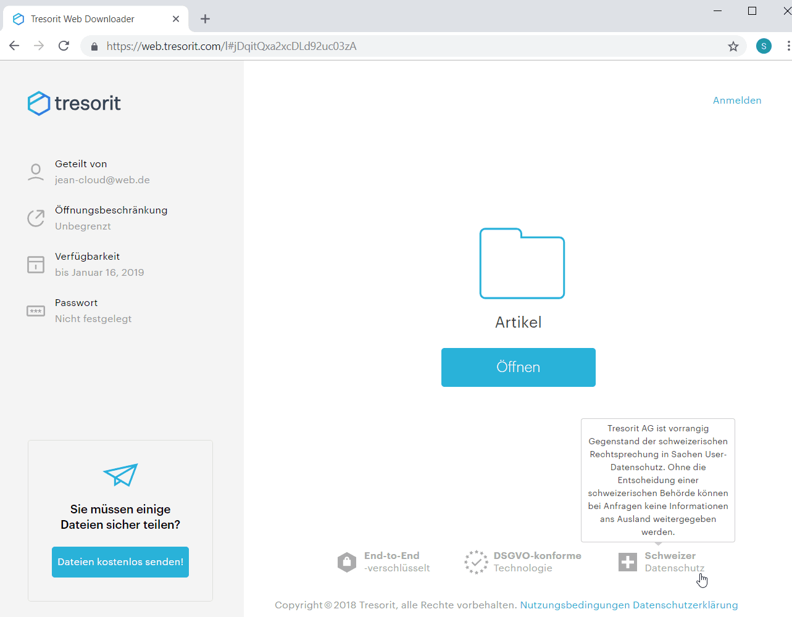The width and height of the screenshot is (792, 617).
Task: Maximize the browser window
Action: 752,10
